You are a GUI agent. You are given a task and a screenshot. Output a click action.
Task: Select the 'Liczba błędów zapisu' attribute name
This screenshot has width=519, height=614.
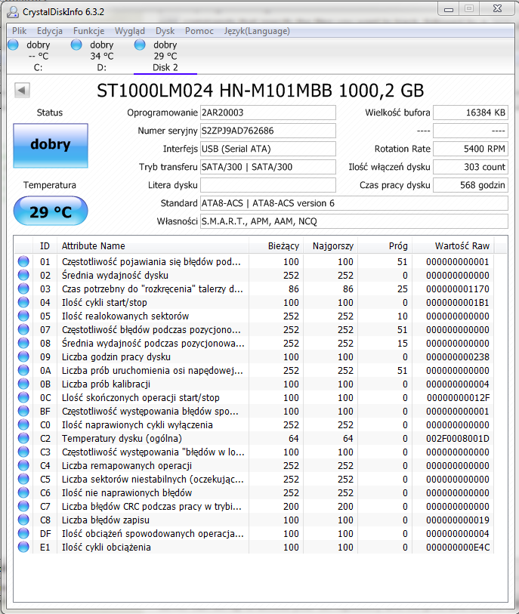(105, 520)
